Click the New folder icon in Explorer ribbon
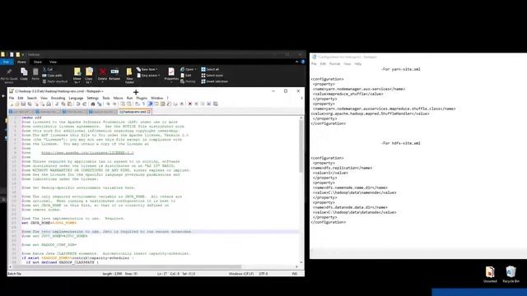This screenshot has width=527, height=296. [129, 76]
